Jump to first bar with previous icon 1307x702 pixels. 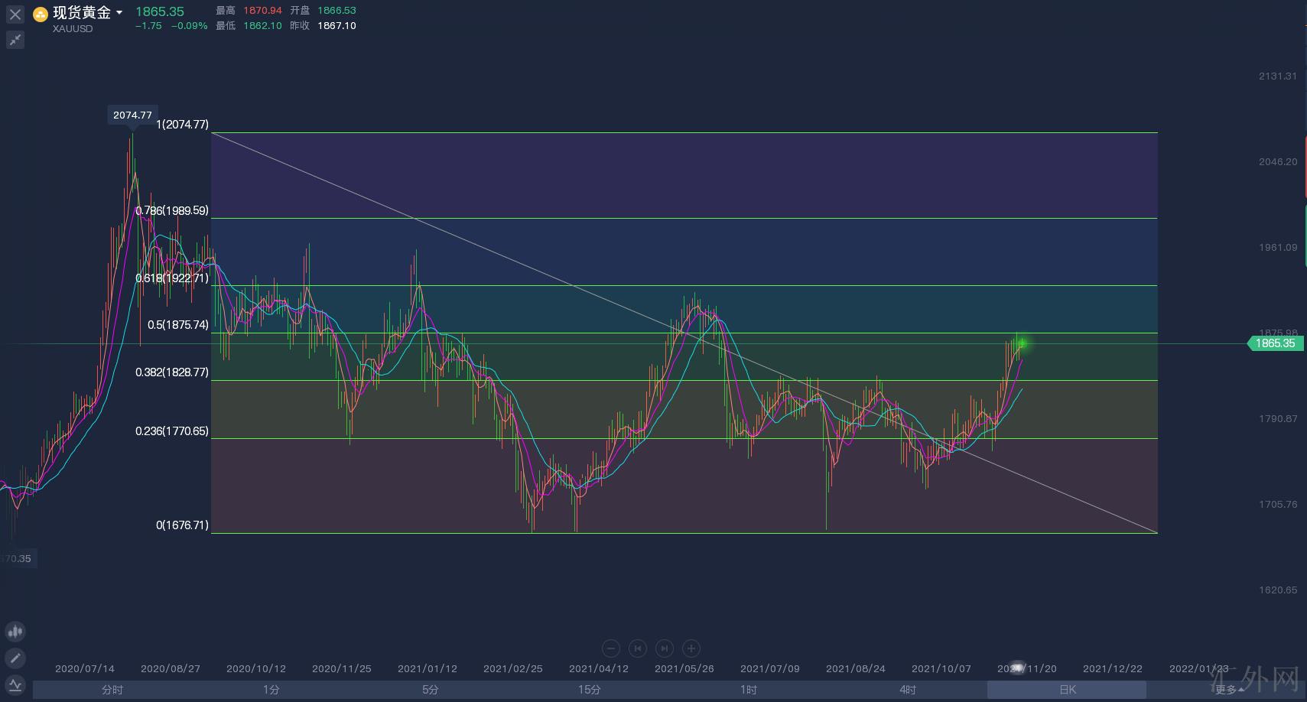638,648
